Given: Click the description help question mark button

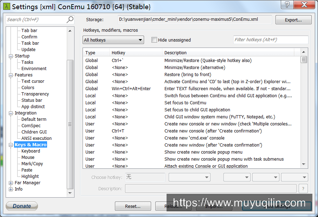Looking at the screenshot, I should 303,188.
